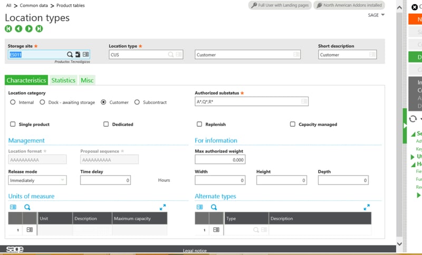Click the Max authorized weight field
Image resolution: width=422 pixels, height=255 pixels.
[x=220, y=159]
